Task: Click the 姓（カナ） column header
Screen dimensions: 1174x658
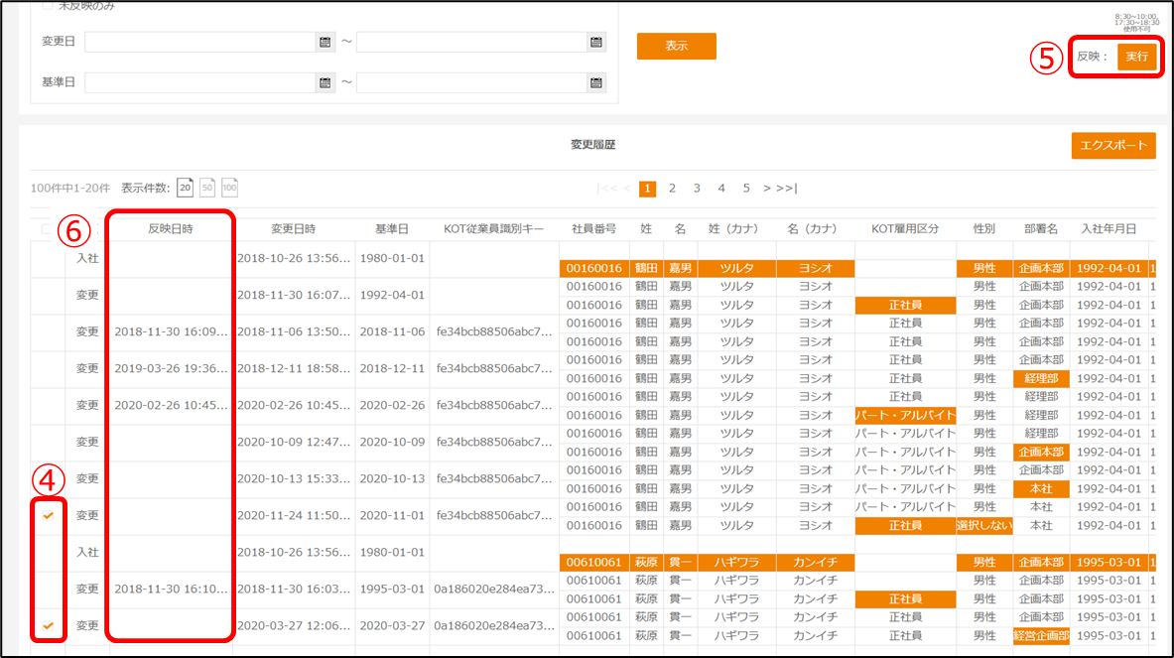Action: [733, 229]
